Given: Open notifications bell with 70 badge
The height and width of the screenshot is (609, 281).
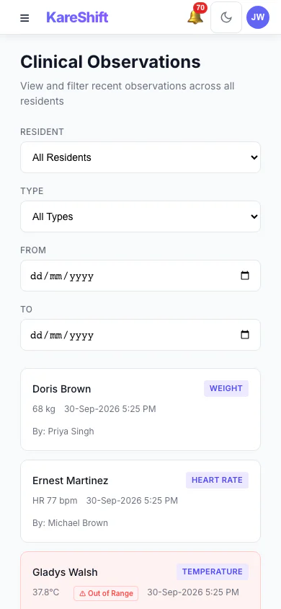Looking at the screenshot, I should pyautogui.click(x=196, y=16).
